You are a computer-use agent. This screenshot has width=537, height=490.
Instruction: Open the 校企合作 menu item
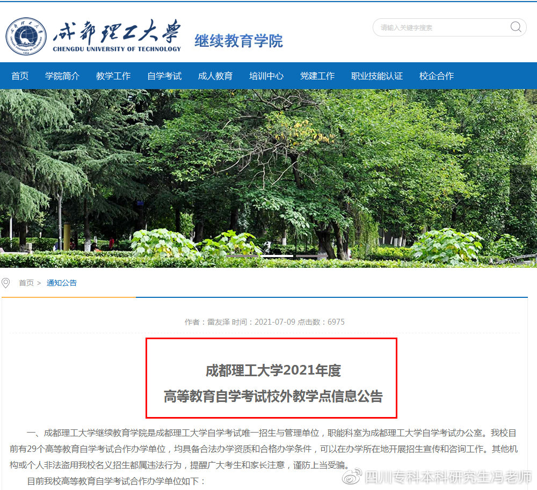437,76
